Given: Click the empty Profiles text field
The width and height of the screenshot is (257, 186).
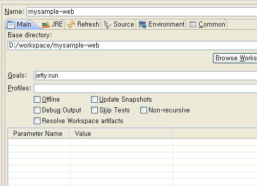Looking at the screenshot, I should 145,88.
